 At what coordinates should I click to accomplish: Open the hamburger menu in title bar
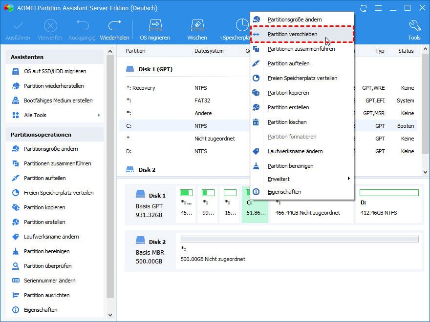378,8
